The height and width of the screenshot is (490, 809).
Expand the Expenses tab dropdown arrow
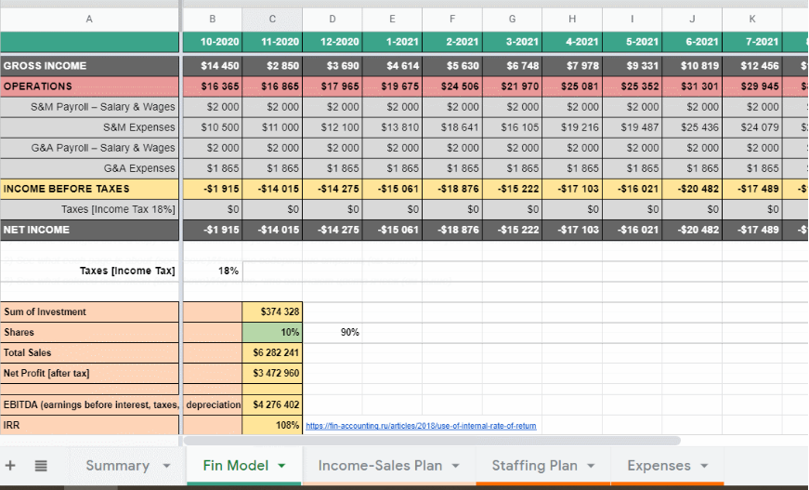[704, 466]
